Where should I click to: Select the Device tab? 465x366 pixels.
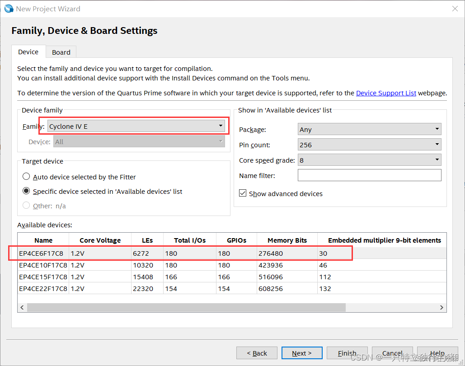tap(28, 52)
